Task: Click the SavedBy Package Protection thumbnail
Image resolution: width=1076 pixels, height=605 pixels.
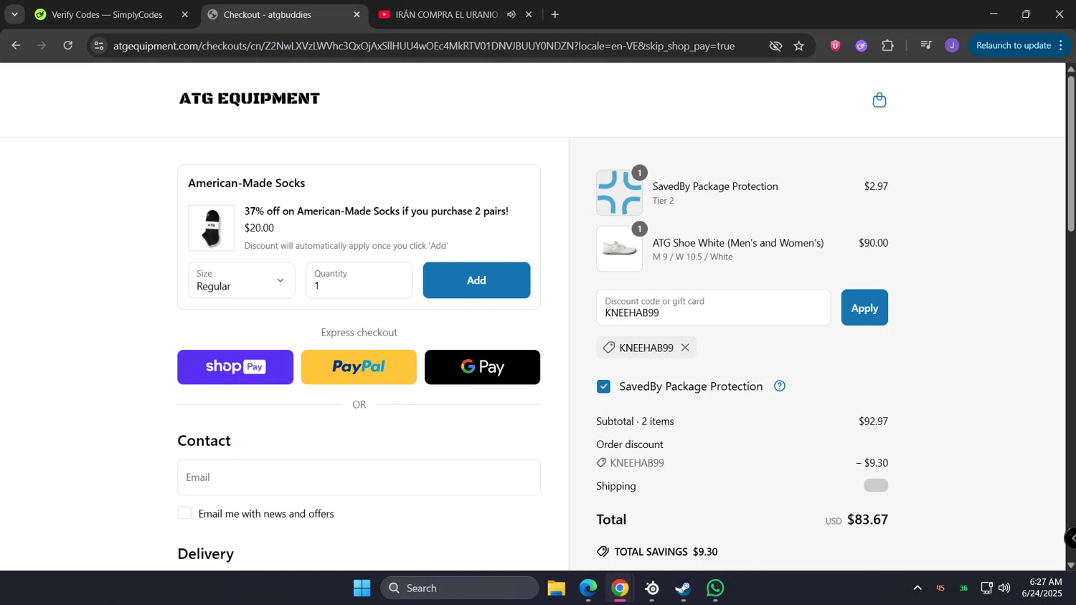Action: (x=620, y=193)
